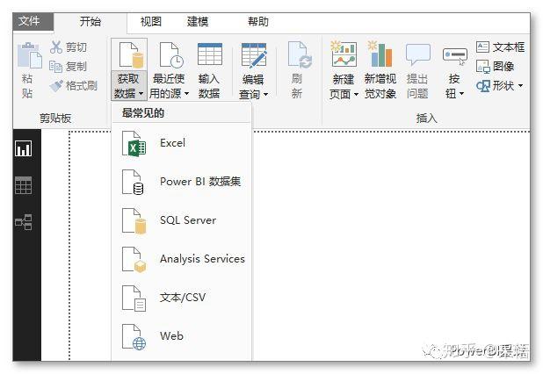
Task: Click the 刷新 refresh icon
Action: [x=300, y=55]
